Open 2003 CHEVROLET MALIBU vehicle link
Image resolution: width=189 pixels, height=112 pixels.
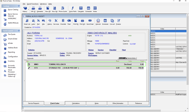[102, 33]
